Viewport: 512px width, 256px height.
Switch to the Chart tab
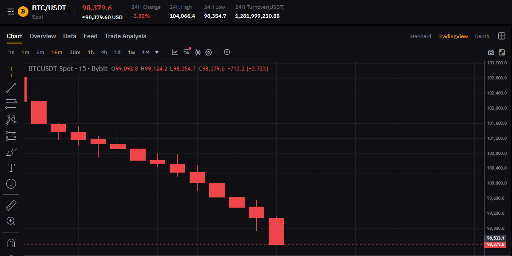click(x=14, y=36)
